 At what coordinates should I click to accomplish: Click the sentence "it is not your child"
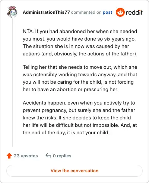[88, 133]
